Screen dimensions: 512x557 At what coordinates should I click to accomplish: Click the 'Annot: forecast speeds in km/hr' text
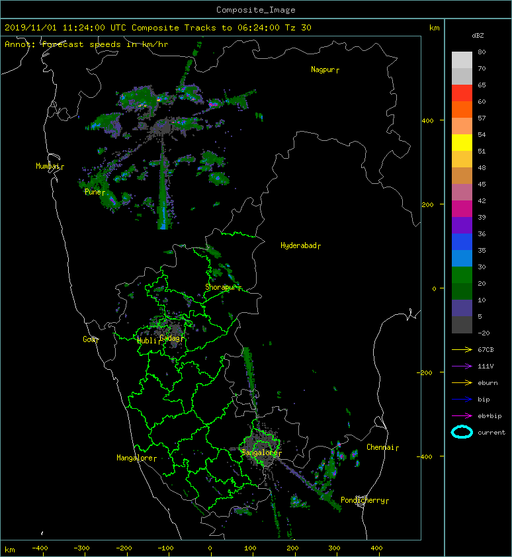tap(87, 44)
